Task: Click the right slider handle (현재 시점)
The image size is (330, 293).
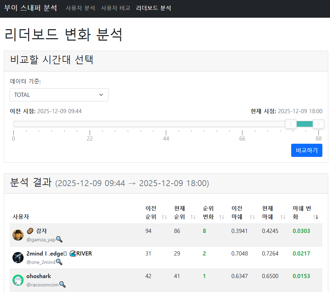Action: click(319, 124)
